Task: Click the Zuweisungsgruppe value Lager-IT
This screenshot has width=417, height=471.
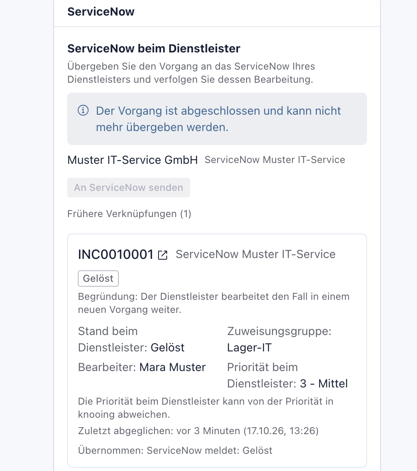Action: (x=249, y=348)
